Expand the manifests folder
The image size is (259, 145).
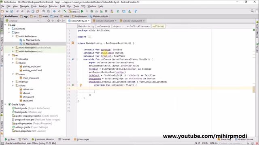[x=9, y=29]
